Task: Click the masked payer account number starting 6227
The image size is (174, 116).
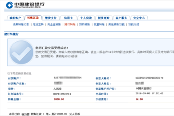Action: 68,78
